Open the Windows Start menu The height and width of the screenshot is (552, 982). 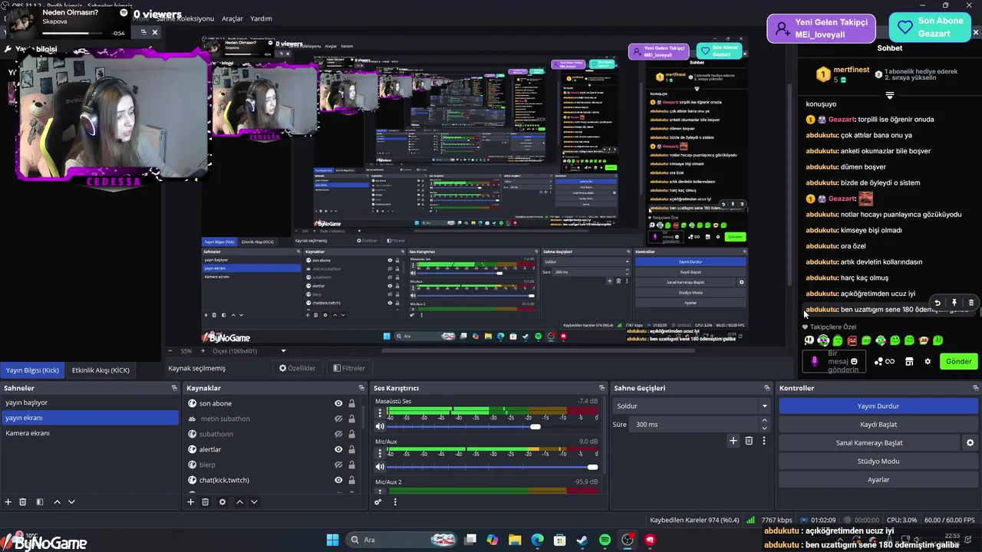332,540
